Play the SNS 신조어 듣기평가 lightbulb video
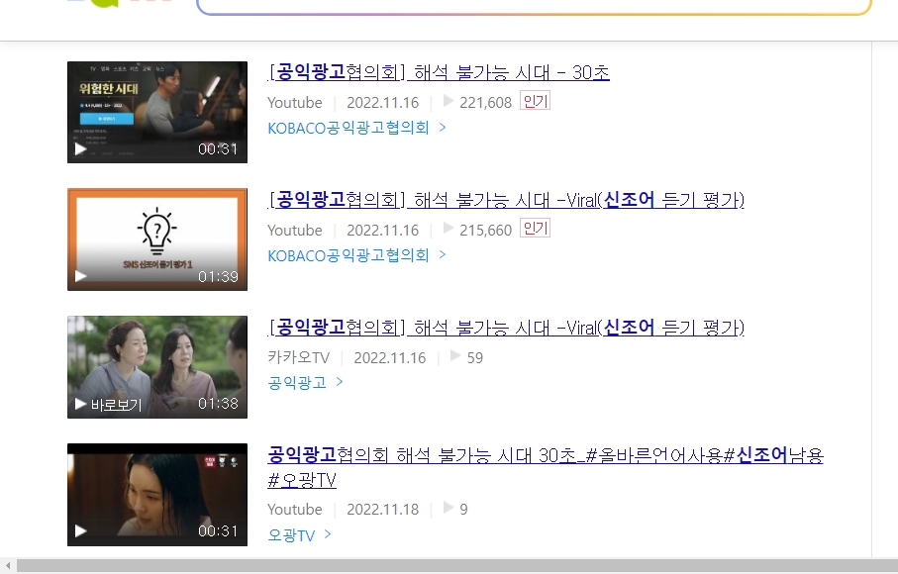898x574 pixels. [x=80, y=276]
